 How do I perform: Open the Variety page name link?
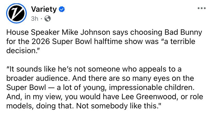coord(43,9)
